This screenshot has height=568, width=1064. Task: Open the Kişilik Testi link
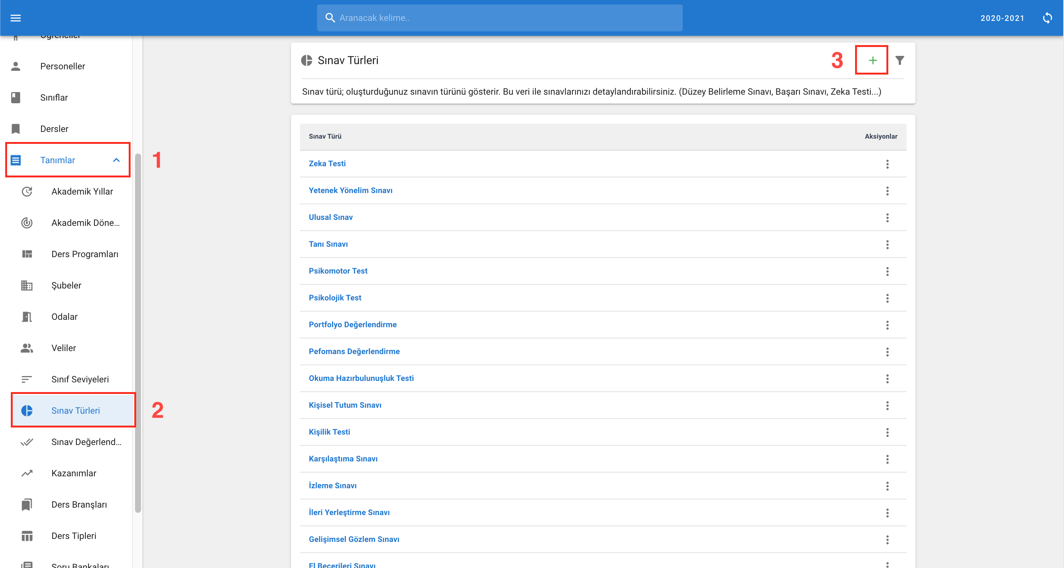(330, 432)
